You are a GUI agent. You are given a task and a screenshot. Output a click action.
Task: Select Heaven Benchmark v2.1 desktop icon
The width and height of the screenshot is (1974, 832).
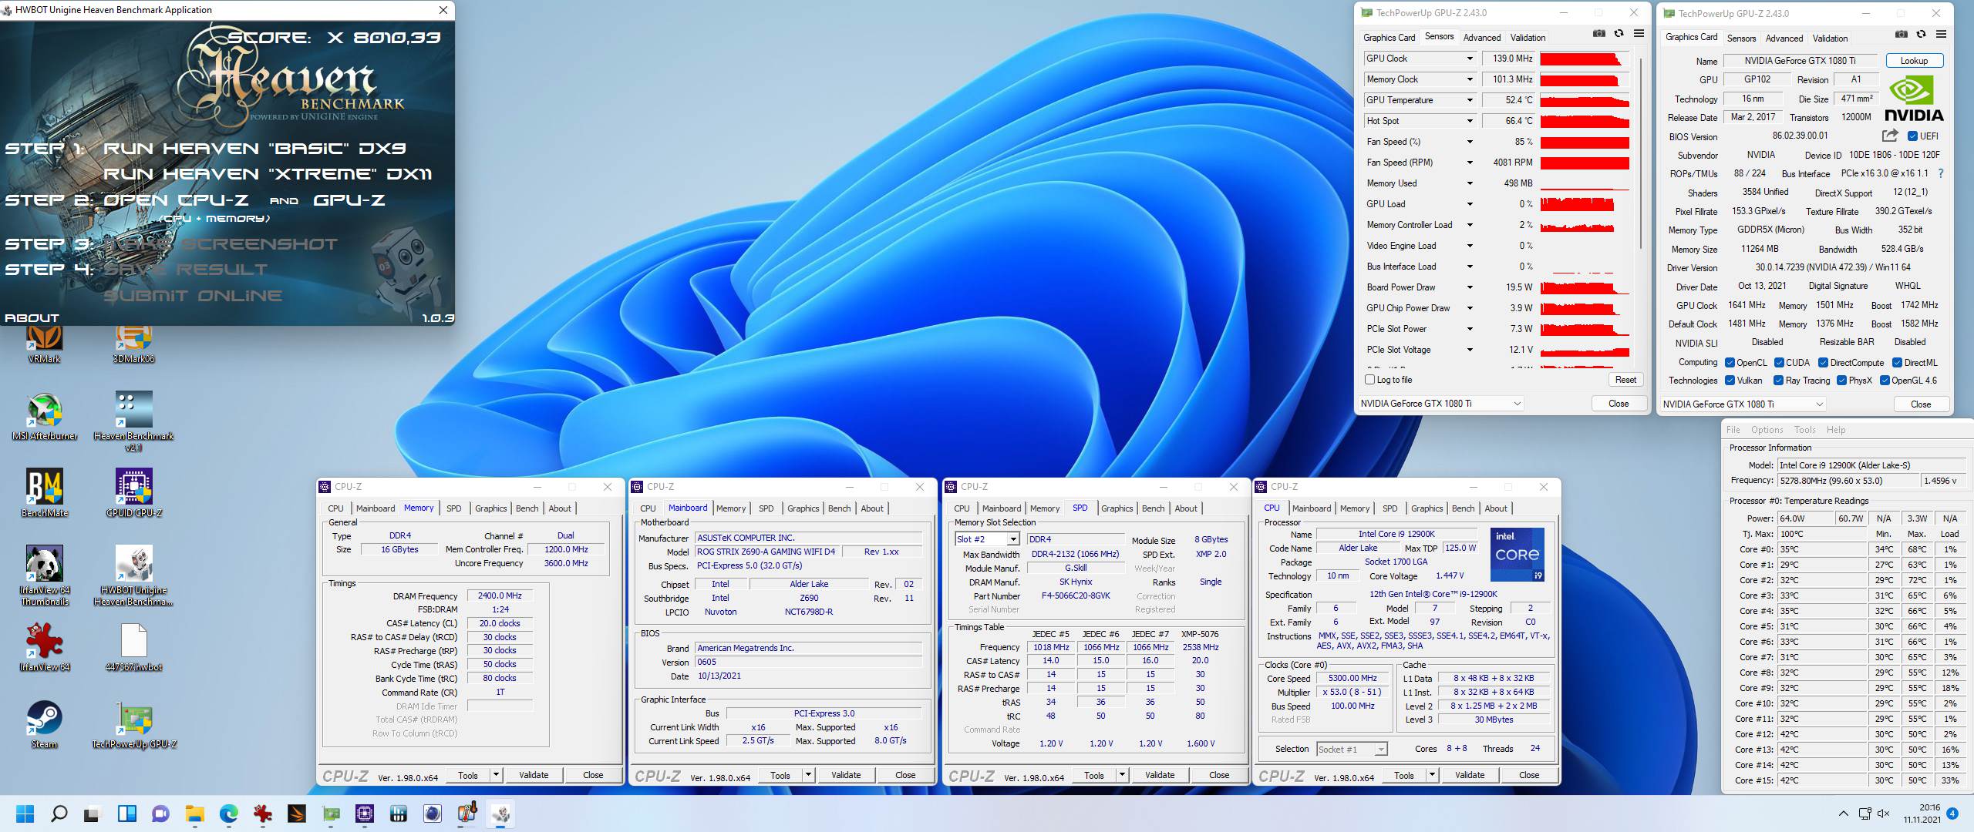[133, 421]
